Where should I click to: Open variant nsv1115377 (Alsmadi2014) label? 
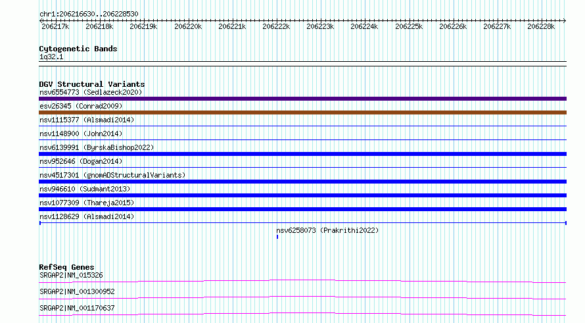click(x=87, y=120)
